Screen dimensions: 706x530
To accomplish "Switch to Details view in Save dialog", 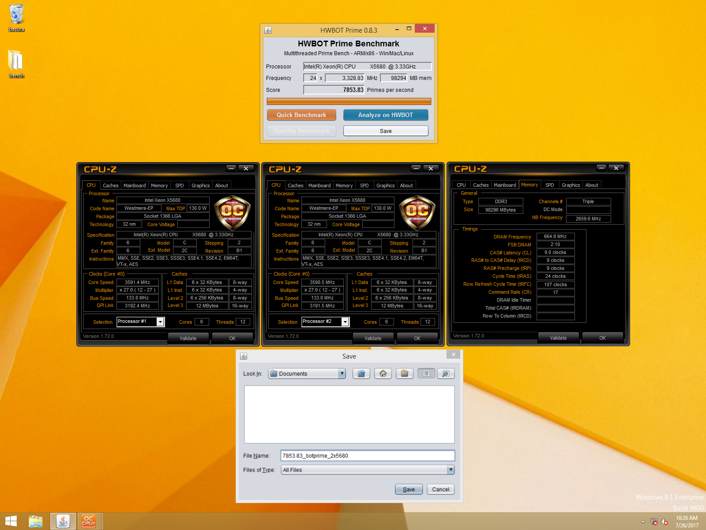I will 446,374.
